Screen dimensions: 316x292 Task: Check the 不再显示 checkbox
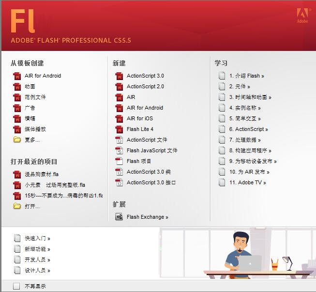[16, 286]
